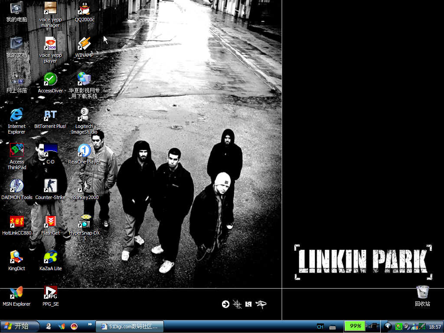Select the WINAMP desktop shortcut
Screen dimensions: 444x333
[85, 47]
